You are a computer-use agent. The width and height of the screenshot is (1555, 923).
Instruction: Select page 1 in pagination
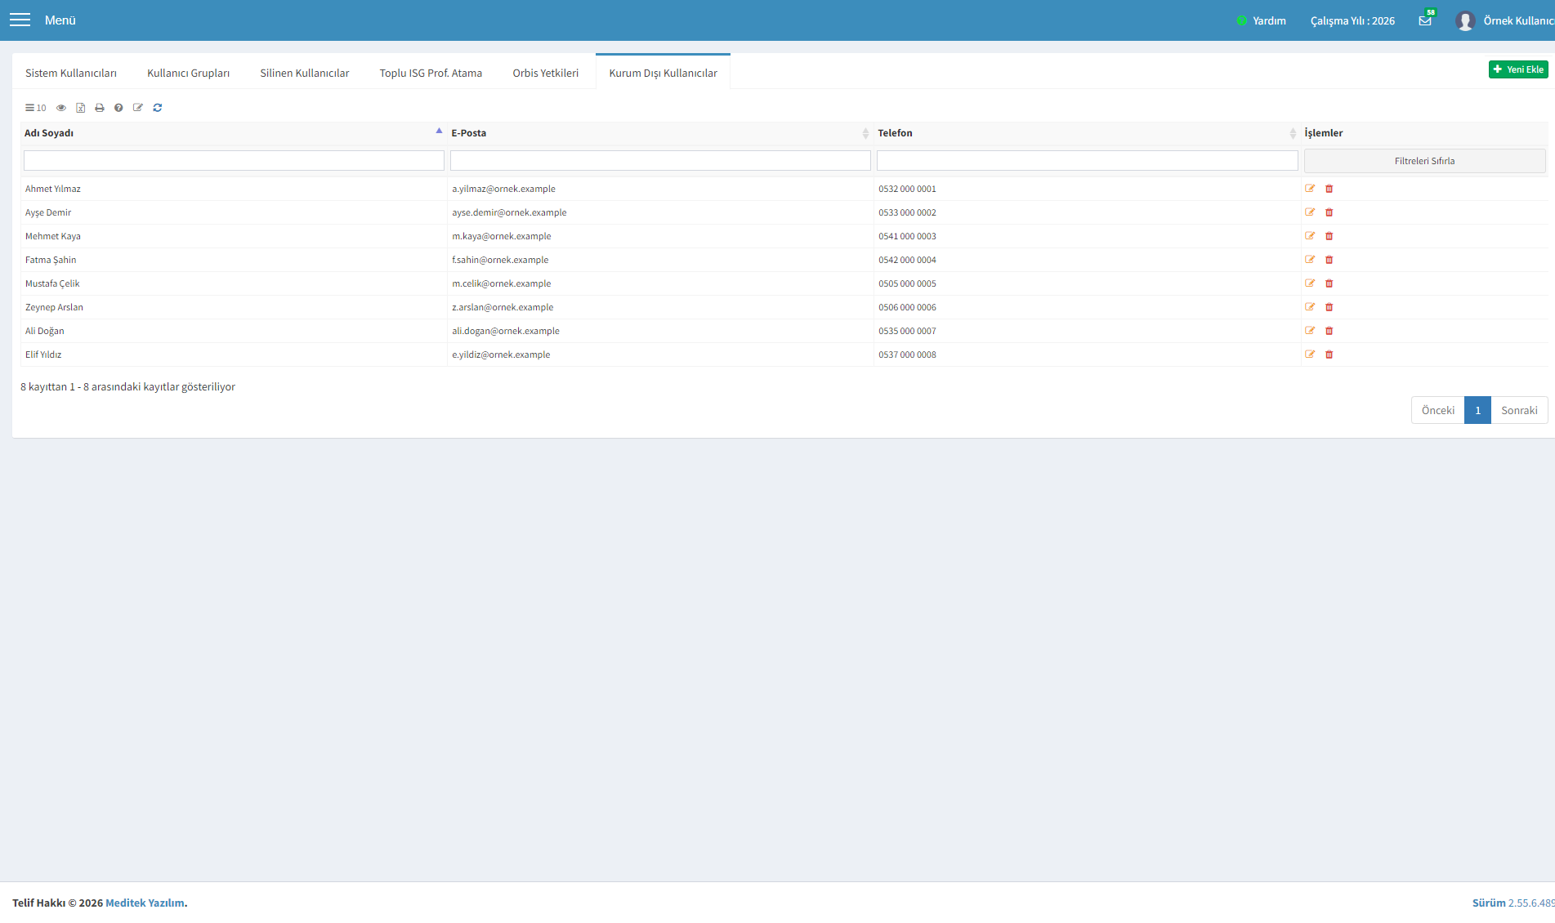click(x=1477, y=410)
